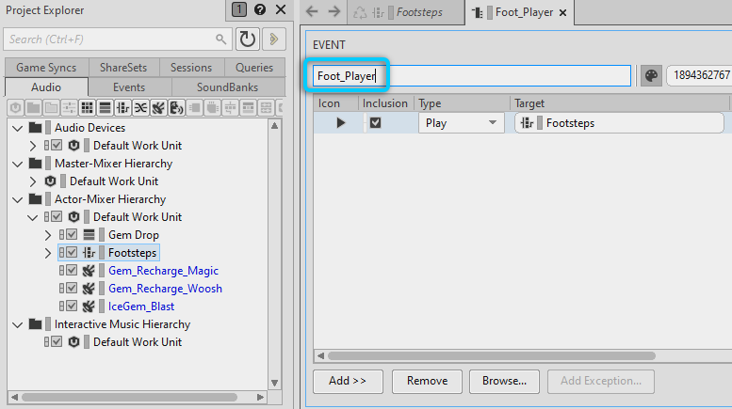The image size is (732, 409).
Task: Expand the Footsteps container in the tree
Action: click(49, 253)
